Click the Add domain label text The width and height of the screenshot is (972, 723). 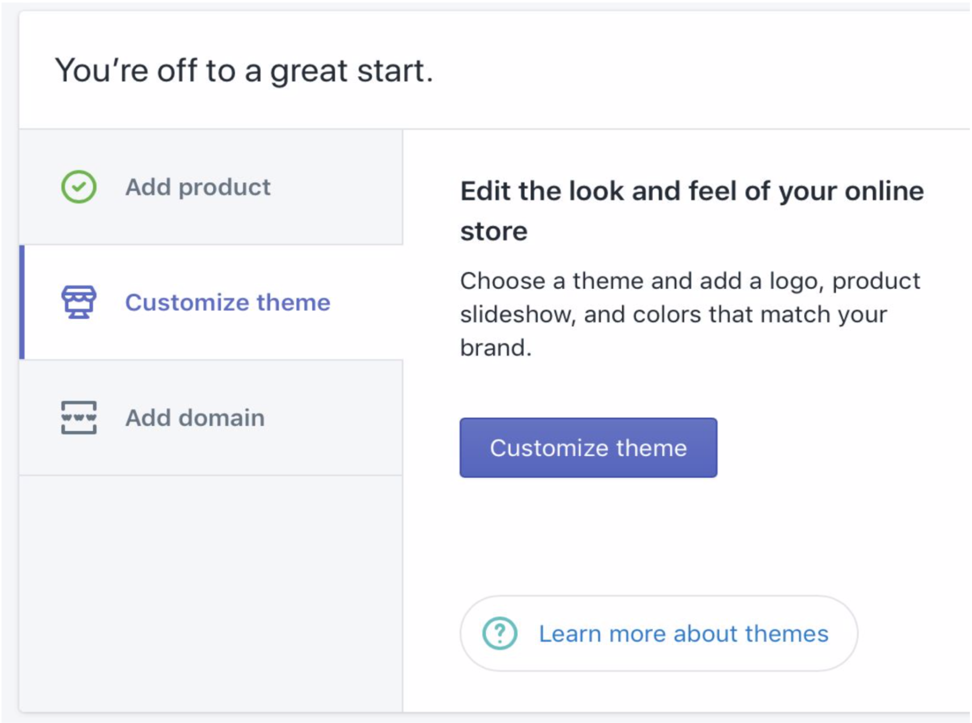coord(195,417)
